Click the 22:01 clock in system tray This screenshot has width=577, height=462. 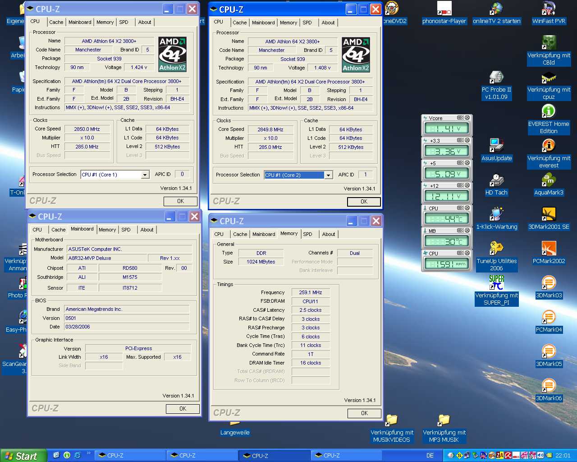563,456
